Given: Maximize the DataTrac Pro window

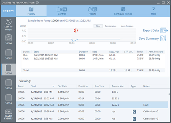Looking at the screenshot, I should point(163,3).
